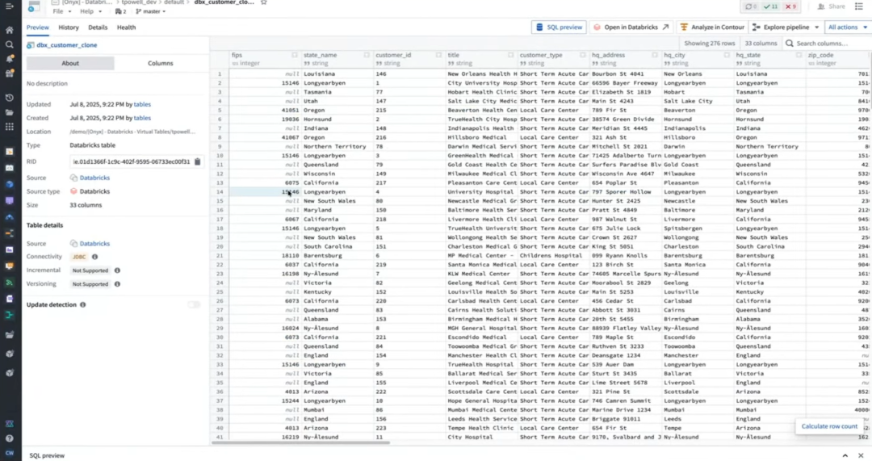The width and height of the screenshot is (872, 461).
Task: Click the hq_address column header square icon
Action: point(655,55)
